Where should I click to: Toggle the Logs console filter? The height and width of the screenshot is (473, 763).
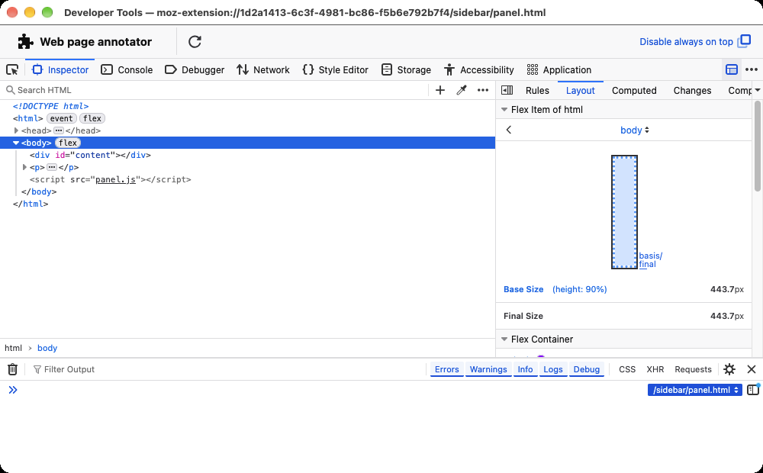[x=552, y=369]
